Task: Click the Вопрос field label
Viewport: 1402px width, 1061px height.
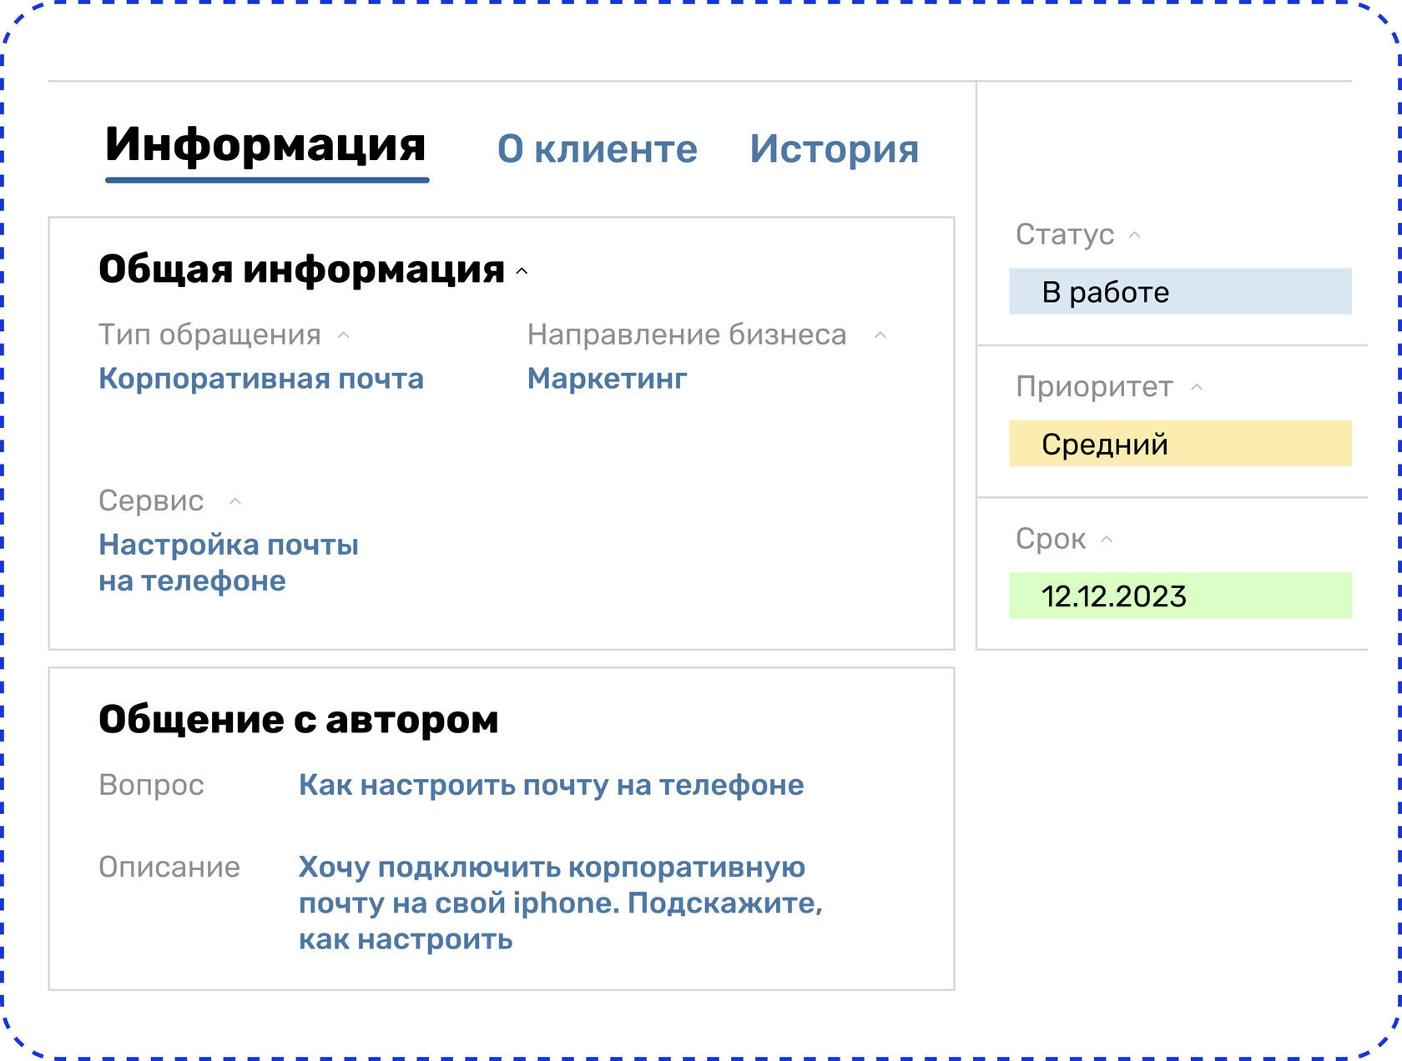Action: tap(152, 785)
